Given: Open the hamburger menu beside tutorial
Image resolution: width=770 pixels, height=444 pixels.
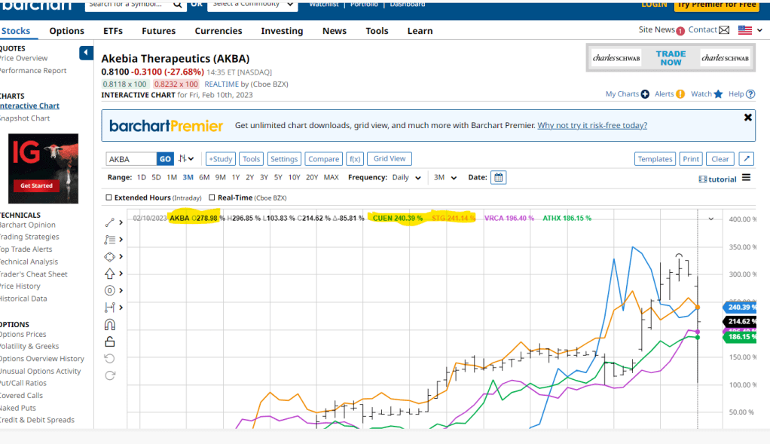Looking at the screenshot, I should [746, 178].
